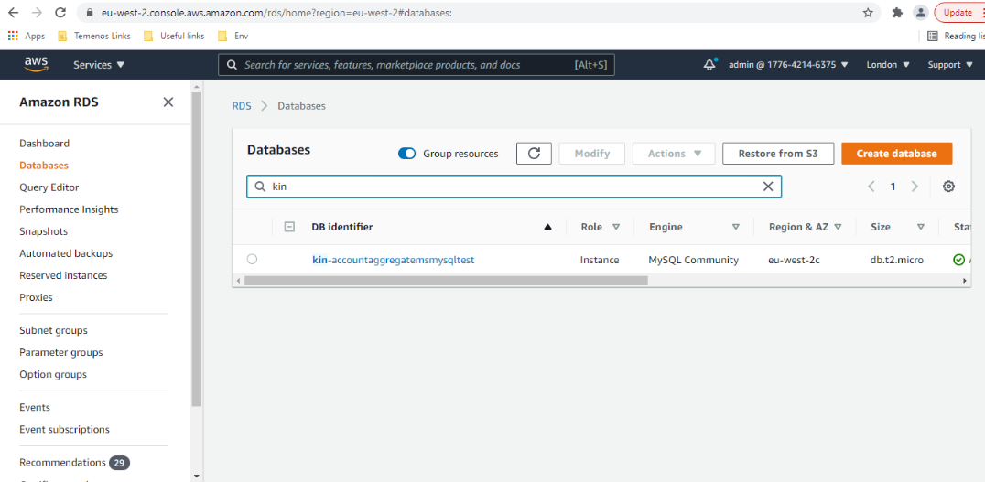Close the Amazon RDS sidebar panel

coord(168,102)
